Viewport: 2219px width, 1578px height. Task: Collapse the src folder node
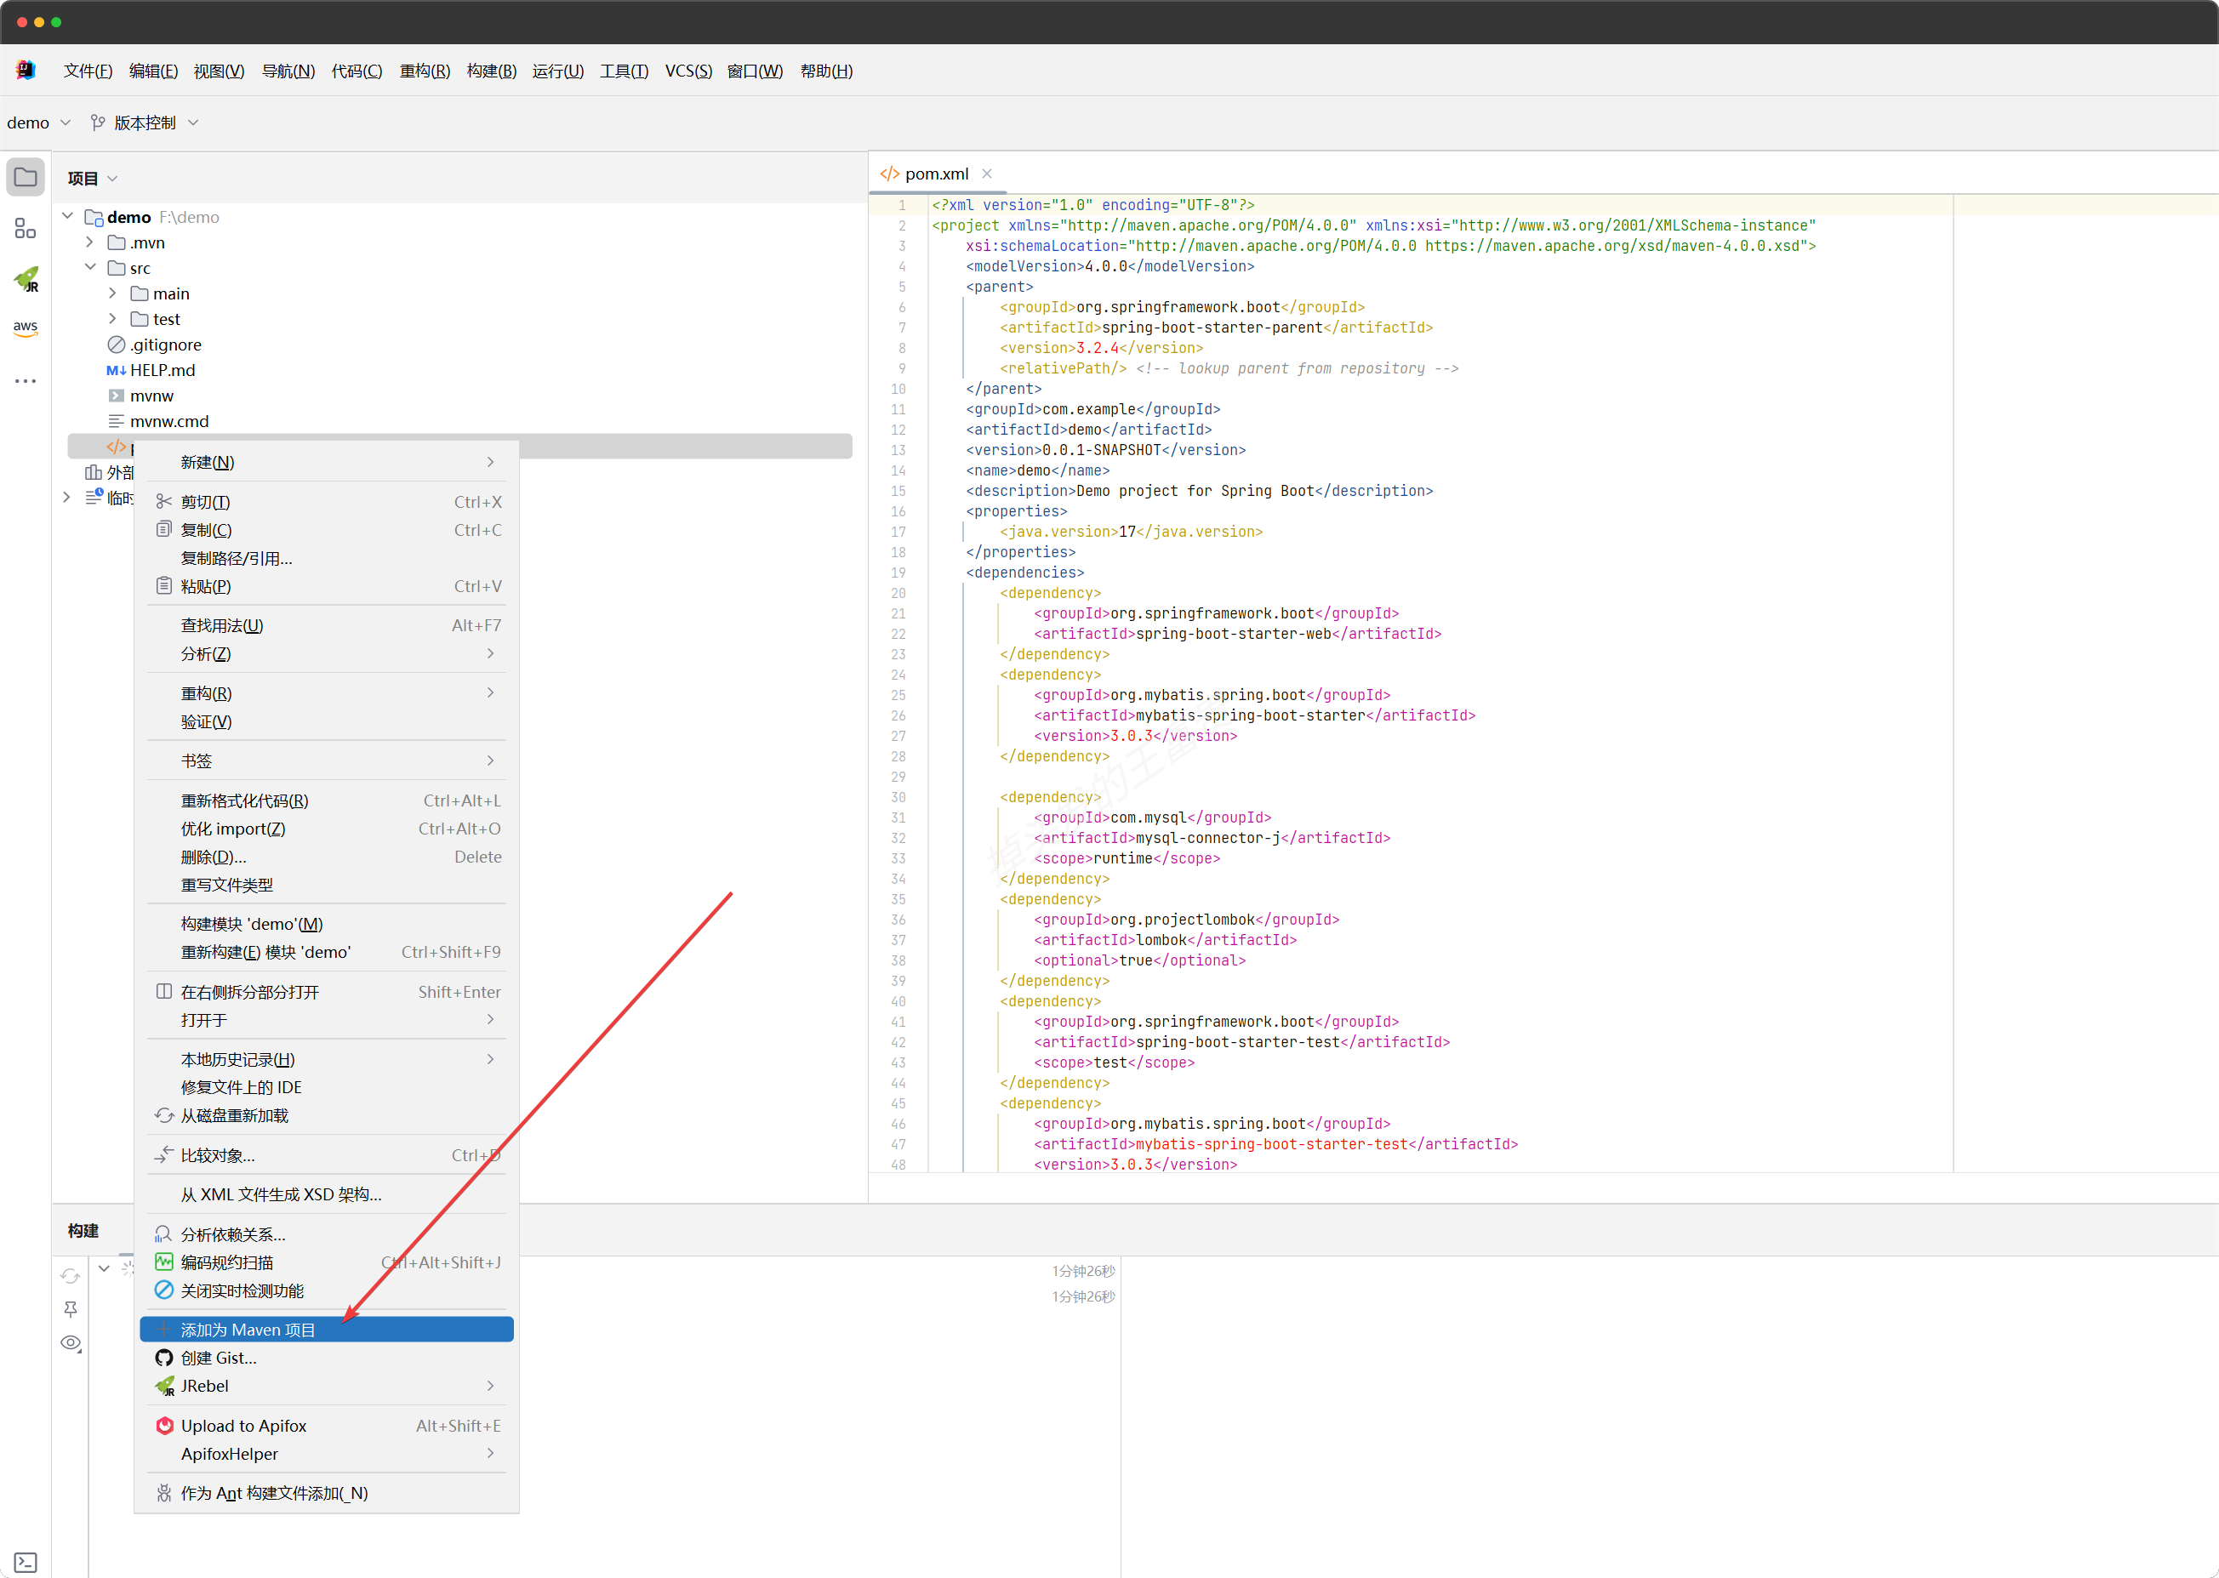[x=90, y=267]
